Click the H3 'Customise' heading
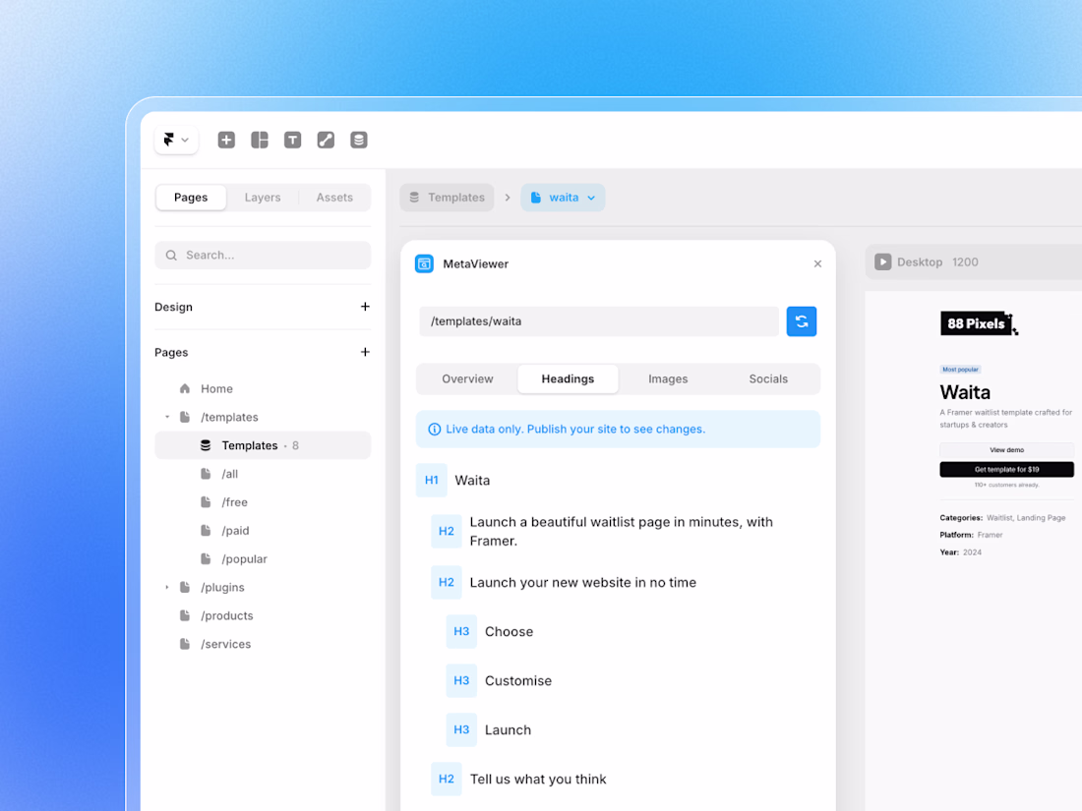This screenshot has height=811, width=1082. (518, 680)
